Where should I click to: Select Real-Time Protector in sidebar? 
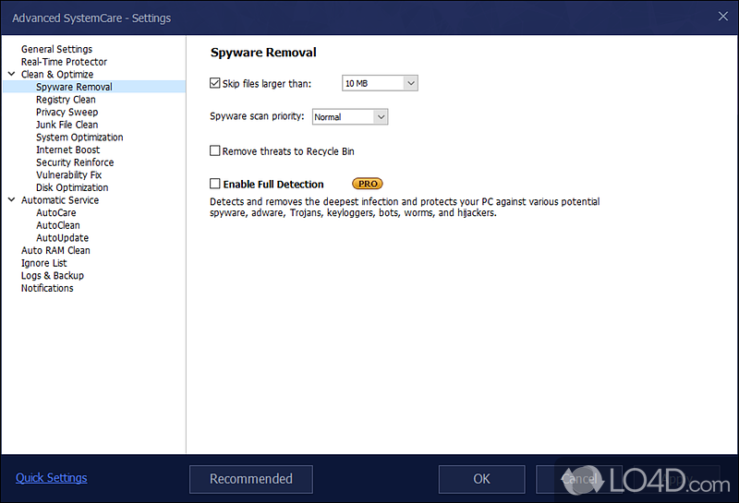click(64, 62)
